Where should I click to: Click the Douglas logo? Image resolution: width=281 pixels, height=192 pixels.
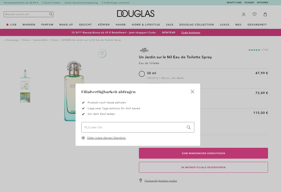(x=136, y=14)
